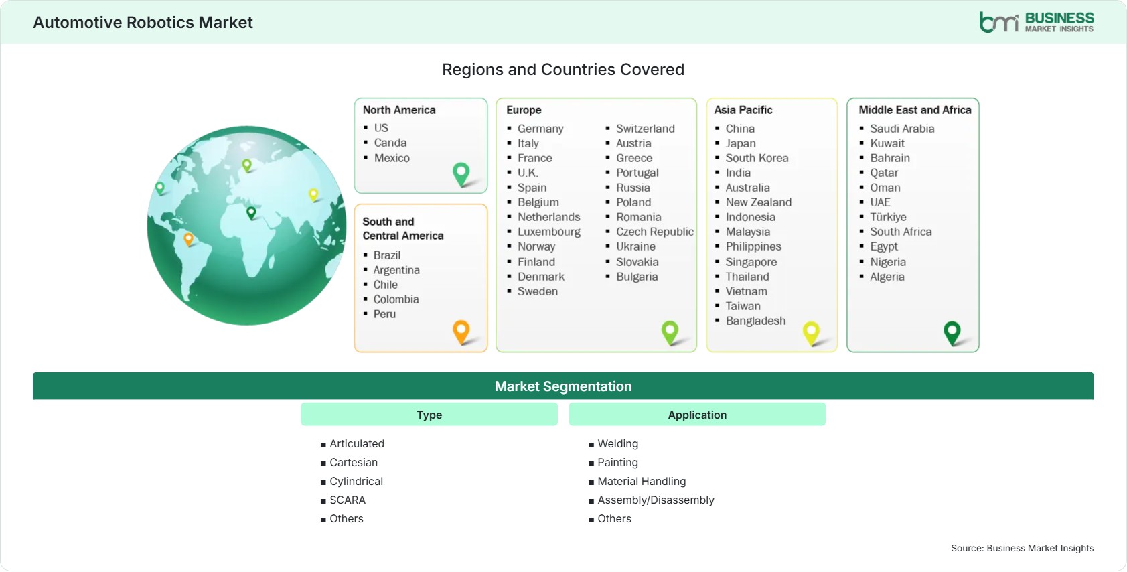1127x572 pixels.
Task: Click the yellow pin in the Asia Pacific card
Action: tap(811, 334)
